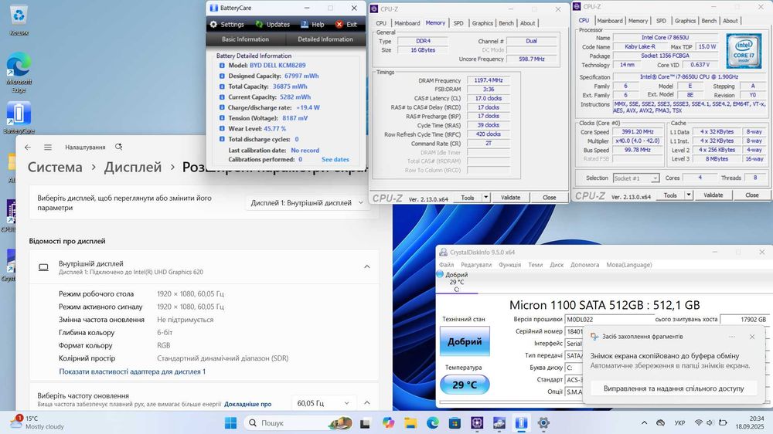Open the Мова(Language) menu in CrystalDiskInfo
Image resolution: width=773 pixels, height=434 pixels.
pyautogui.click(x=628, y=265)
